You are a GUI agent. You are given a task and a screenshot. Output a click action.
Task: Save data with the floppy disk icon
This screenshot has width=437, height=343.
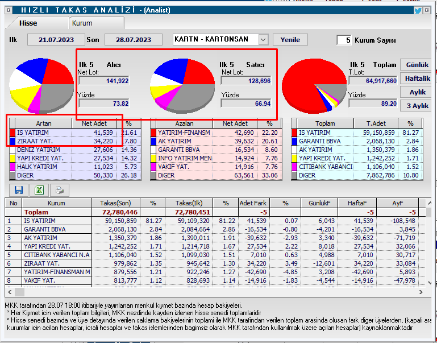[x=19, y=190]
